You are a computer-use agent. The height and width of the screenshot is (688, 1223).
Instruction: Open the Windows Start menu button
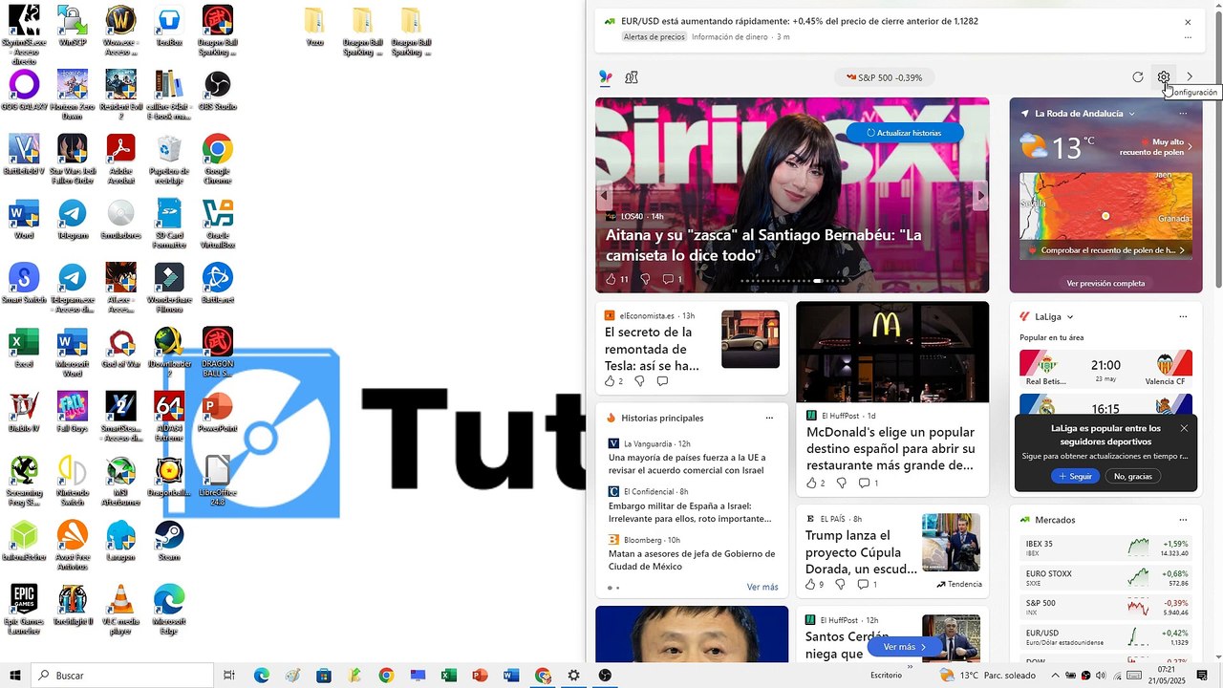[x=14, y=676]
